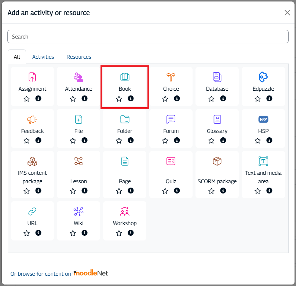Select the Glossary activity icon
The width and height of the screenshot is (296, 286).
point(217,119)
